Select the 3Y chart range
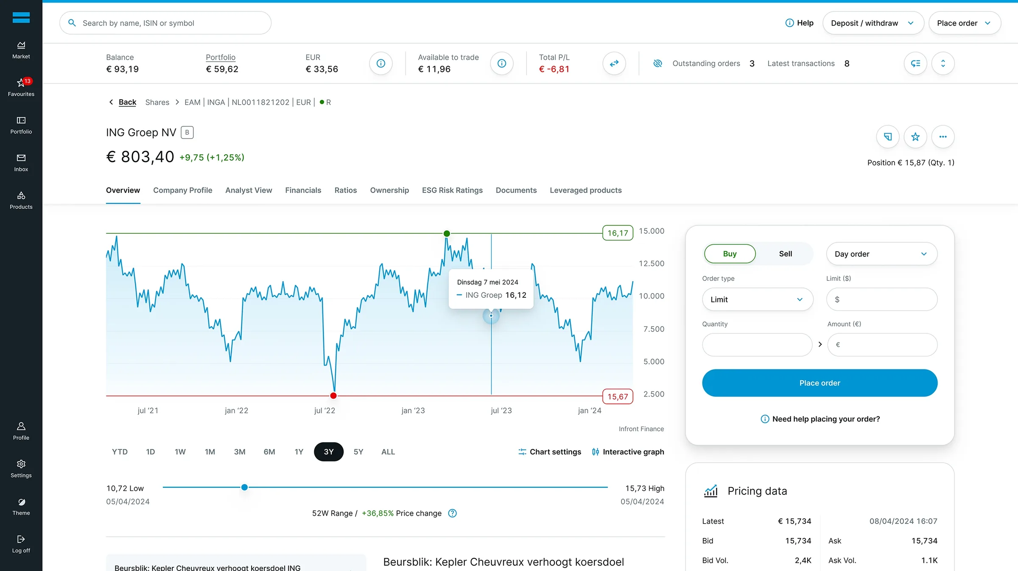This screenshot has width=1018, height=571. [329, 452]
